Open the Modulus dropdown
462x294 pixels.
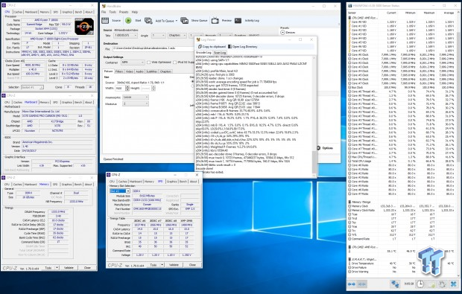click(136, 103)
